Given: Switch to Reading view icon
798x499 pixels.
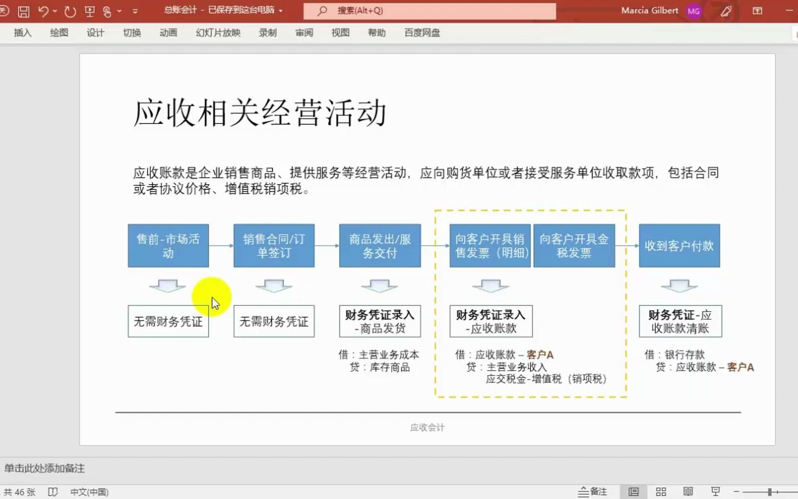Looking at the screenshot, I should [688, 492].
